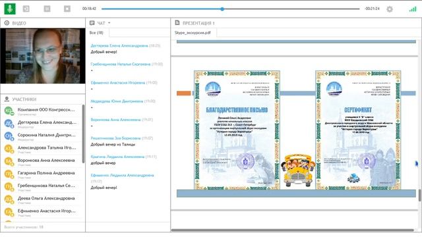Click the Участники panel person icon

click(x=7, y=99)
